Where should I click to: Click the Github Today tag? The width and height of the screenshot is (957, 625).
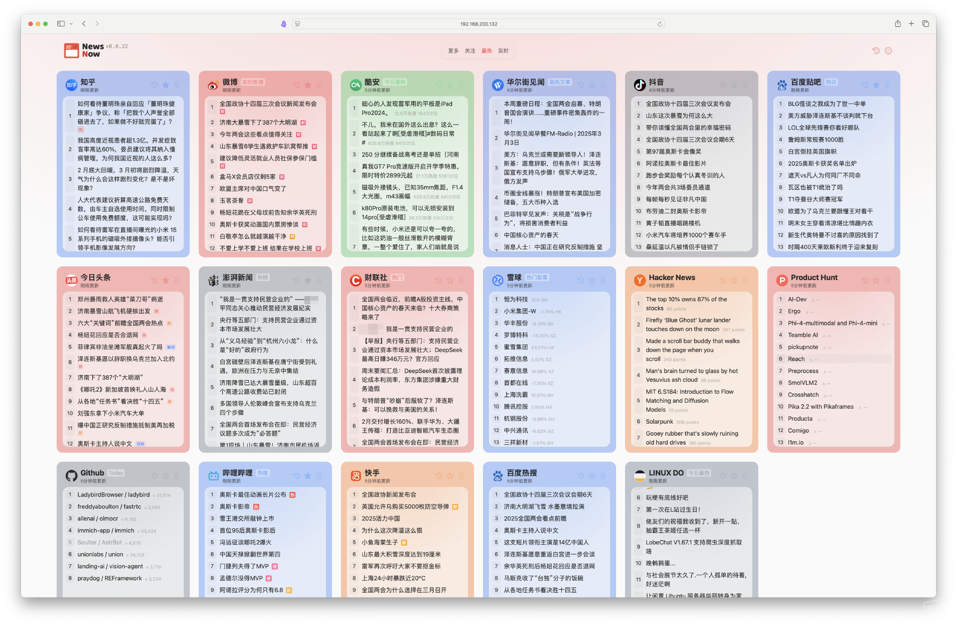pyautogui.click(x=116, y=473)
